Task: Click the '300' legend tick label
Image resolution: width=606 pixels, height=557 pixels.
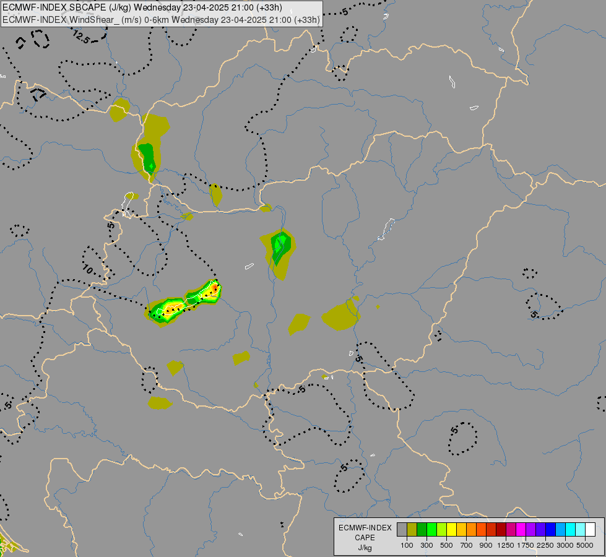Action: click(426, 545)
